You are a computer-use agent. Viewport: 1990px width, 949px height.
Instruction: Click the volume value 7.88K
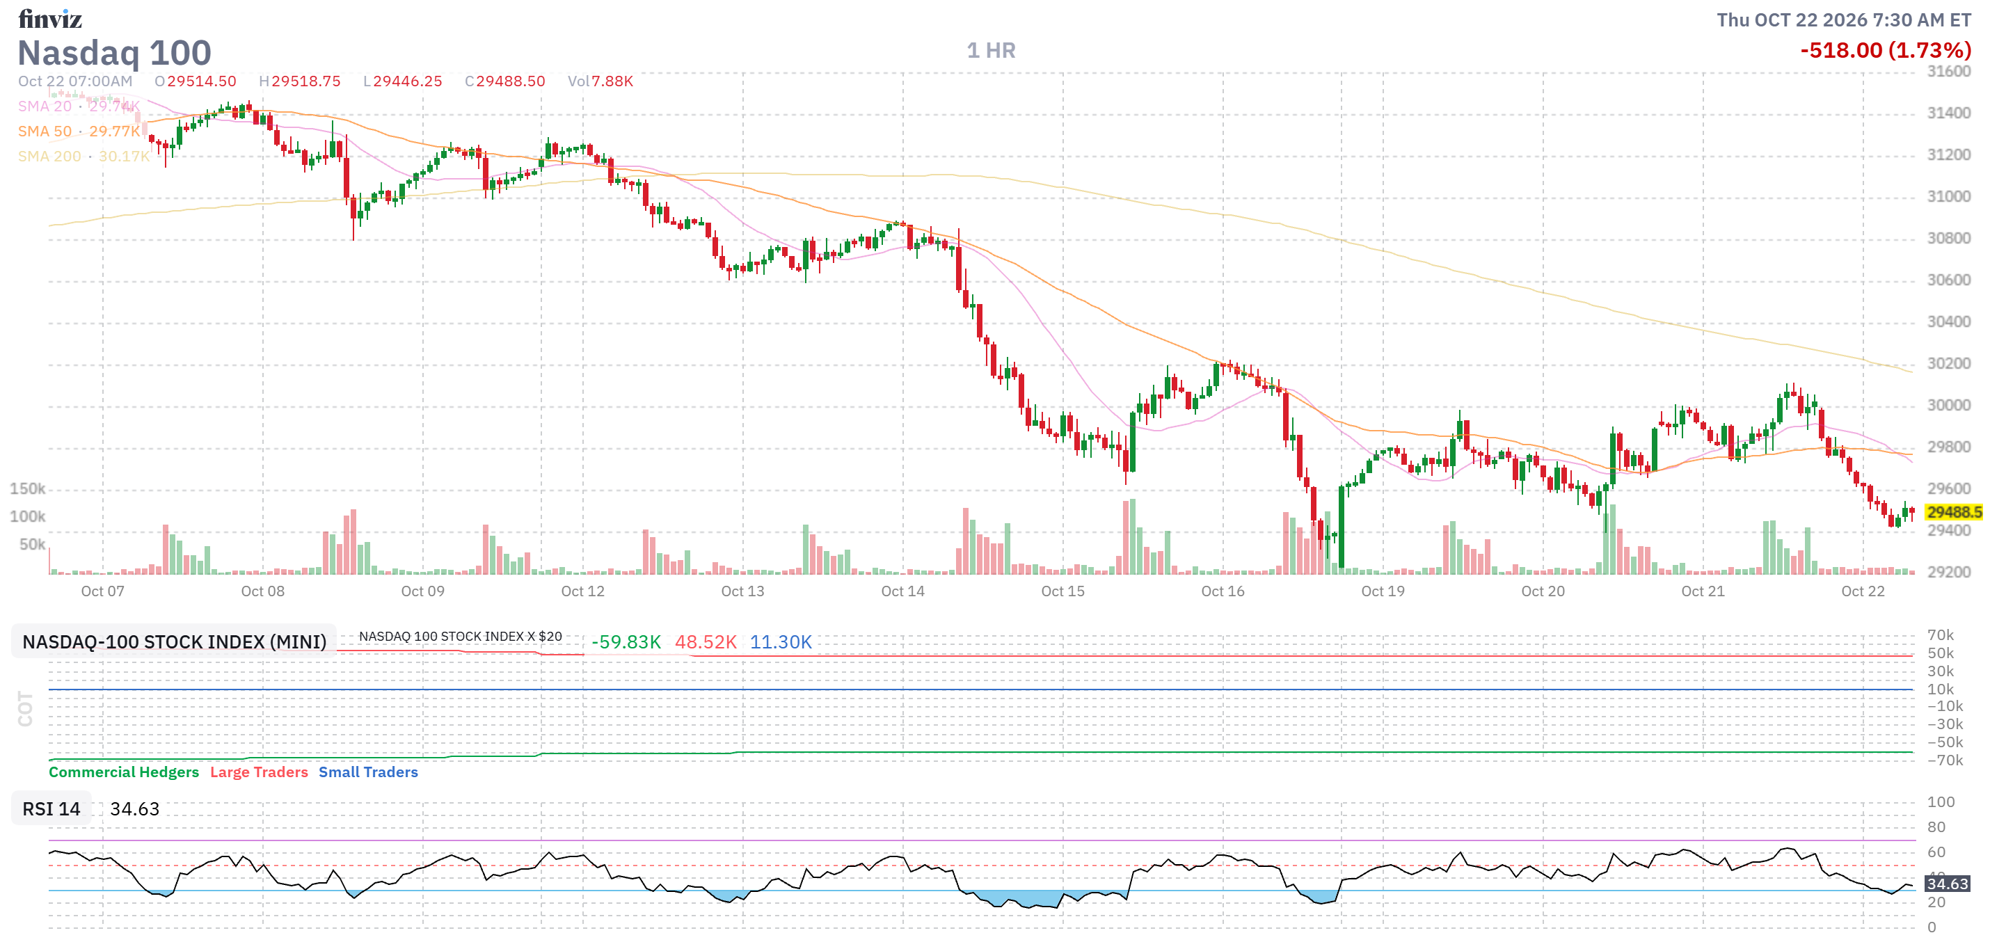[x=612, y=81]
